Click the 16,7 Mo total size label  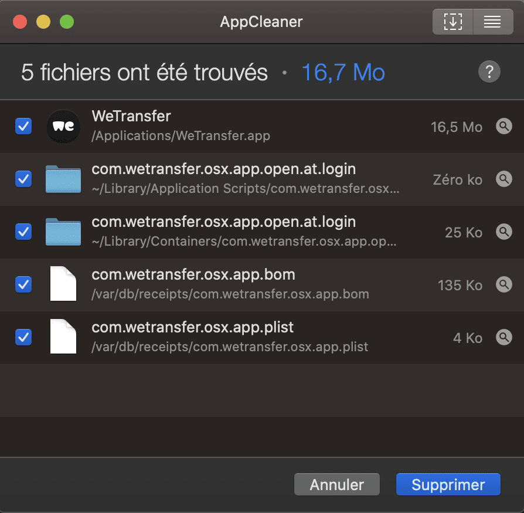click(343, 72)
